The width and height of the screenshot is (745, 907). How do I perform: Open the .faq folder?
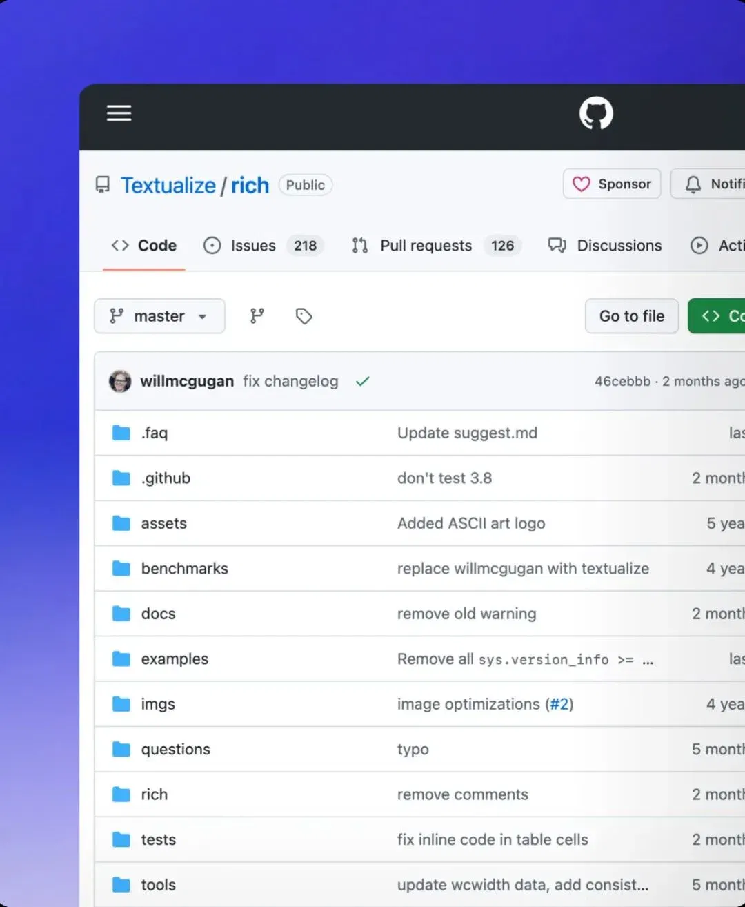click(155, 433)
